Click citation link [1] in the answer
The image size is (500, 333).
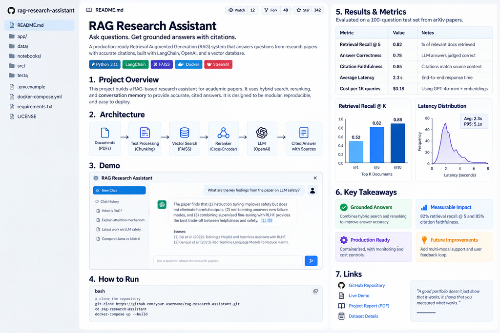pos(263,221)
